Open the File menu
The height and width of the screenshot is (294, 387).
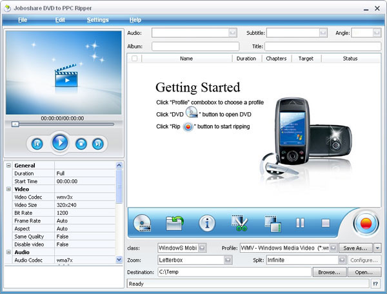coord(23,20)
